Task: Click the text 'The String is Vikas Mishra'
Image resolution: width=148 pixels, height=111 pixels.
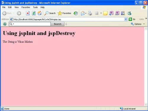Action: 18,42
